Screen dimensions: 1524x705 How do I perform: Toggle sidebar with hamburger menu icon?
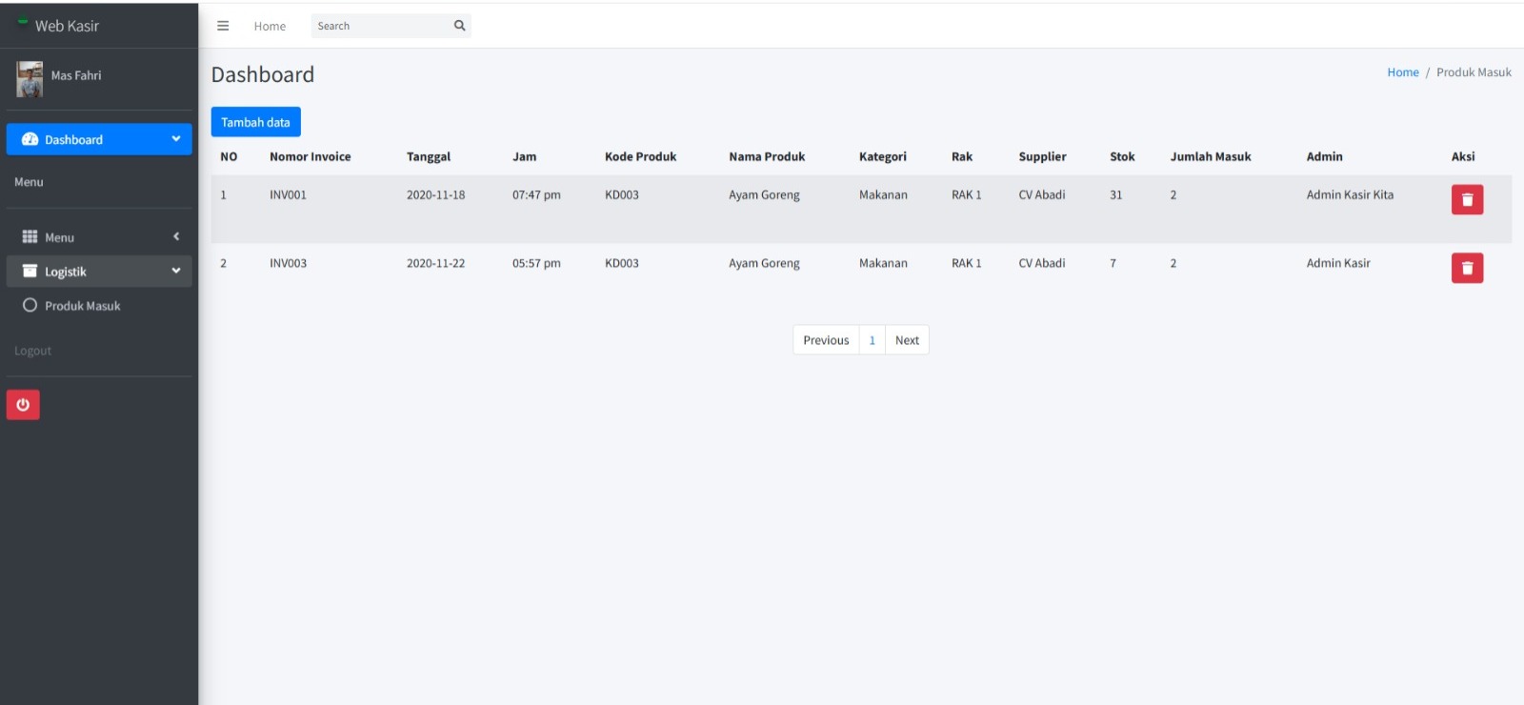click(x=223, y=26)
